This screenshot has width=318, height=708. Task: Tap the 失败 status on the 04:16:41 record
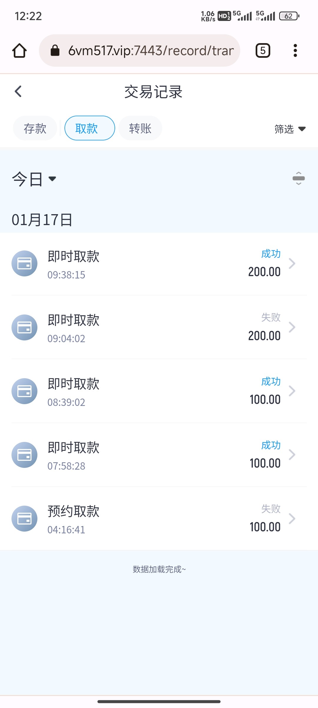pyautogui.click(x=271, y=509)
